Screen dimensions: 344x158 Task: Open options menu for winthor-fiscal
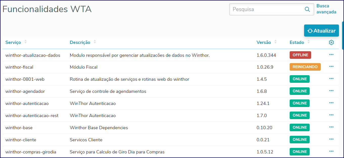point(331,66)
